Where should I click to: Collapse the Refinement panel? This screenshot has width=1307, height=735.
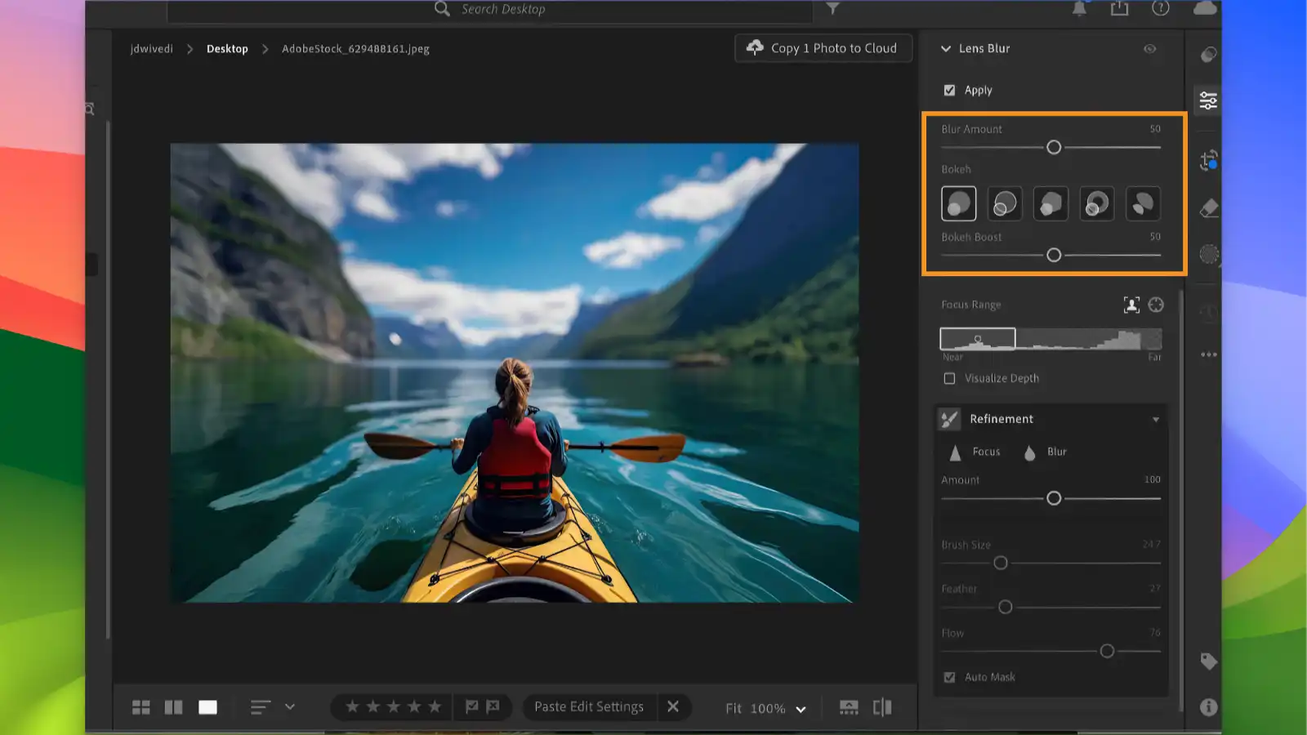point(1155,419)
